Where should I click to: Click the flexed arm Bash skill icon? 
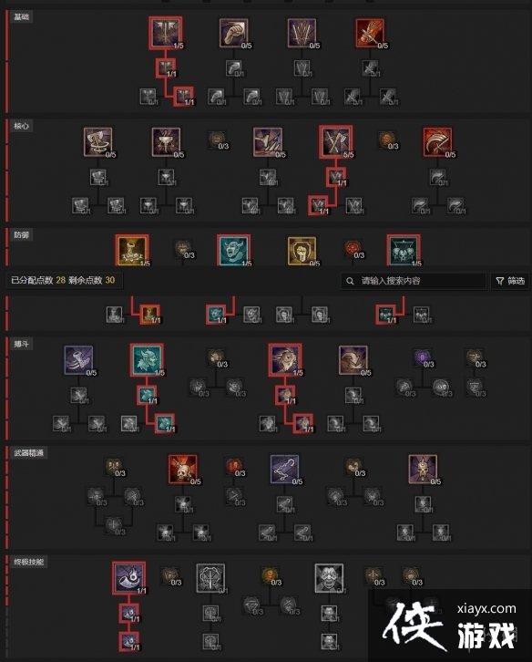233,33
